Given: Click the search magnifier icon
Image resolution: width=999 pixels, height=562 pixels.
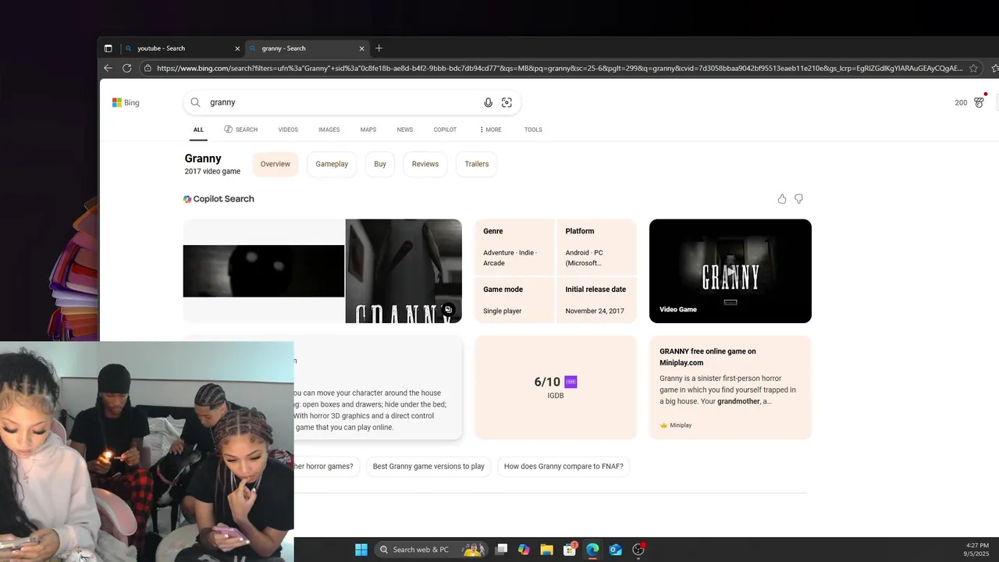Looking at the screenshot, I should coord(196,102).
